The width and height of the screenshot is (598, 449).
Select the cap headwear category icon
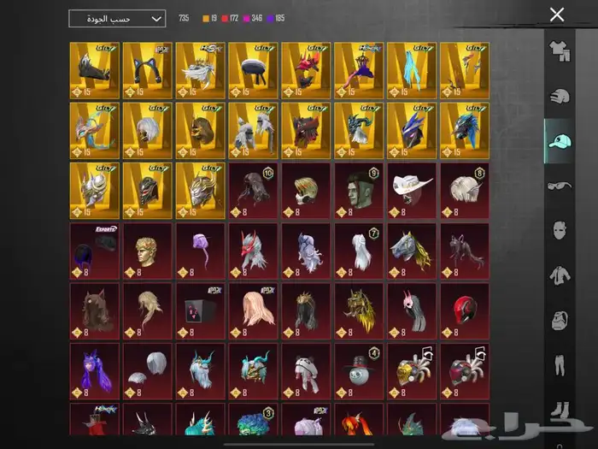(x=560, y=141)
